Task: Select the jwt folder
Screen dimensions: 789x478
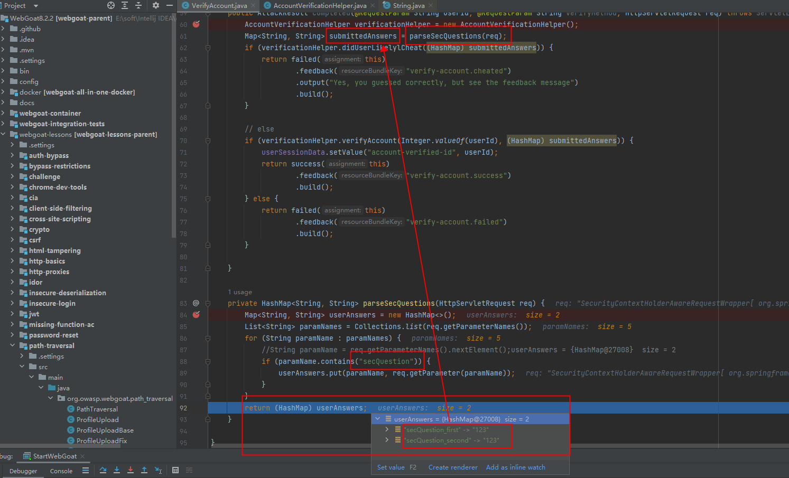Action: (34, 314)
